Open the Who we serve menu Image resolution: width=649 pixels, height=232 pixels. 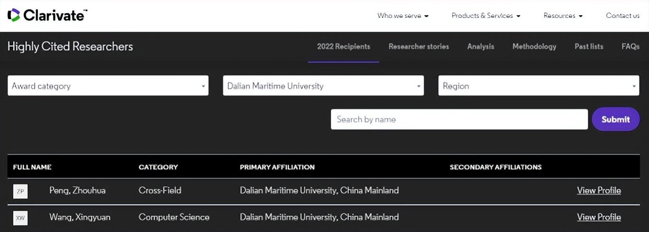tap(403, 16)
